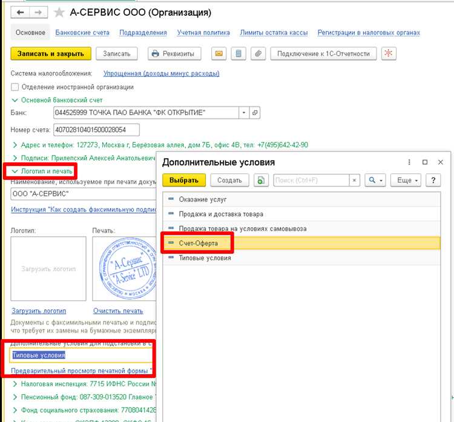Open Регистрации в налоговых органах tab
The image size is (454, 422).
click(x=369, y=33)
